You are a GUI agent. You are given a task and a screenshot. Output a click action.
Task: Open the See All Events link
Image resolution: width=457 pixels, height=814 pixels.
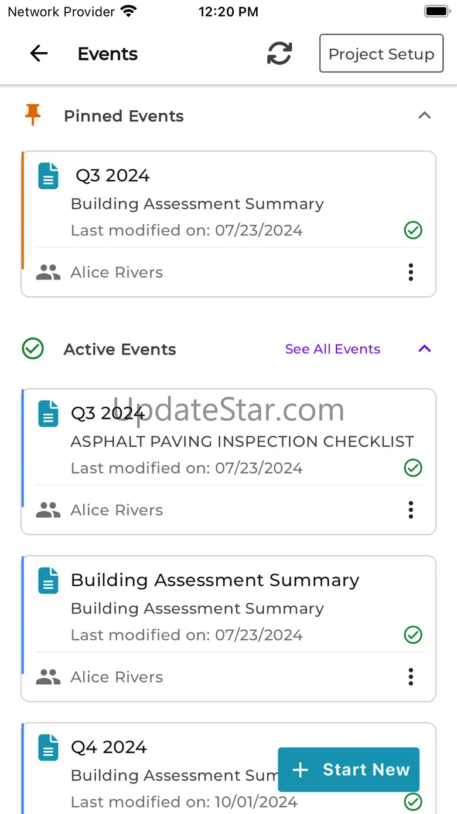[x=332, y=349]
